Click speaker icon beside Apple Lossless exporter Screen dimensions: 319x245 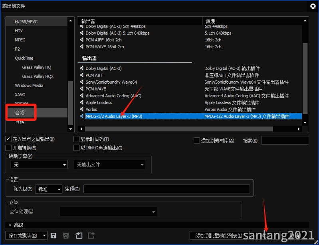tap(82, 102)
